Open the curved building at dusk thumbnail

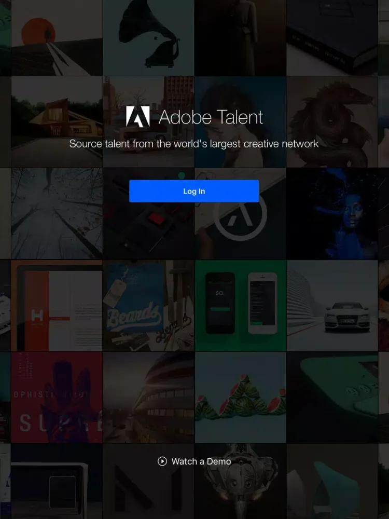(148, 397)
